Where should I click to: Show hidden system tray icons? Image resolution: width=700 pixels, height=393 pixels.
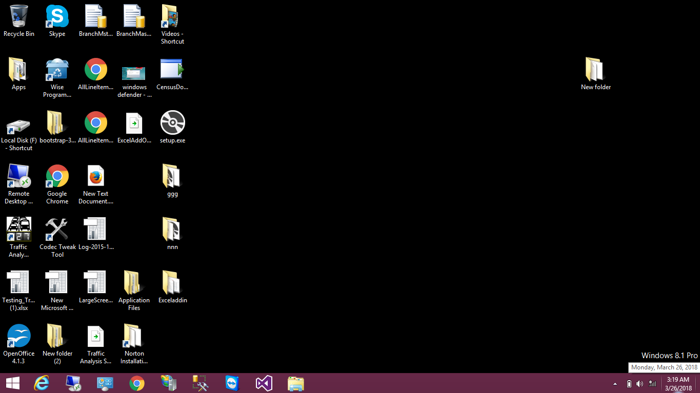click(615, 384)
